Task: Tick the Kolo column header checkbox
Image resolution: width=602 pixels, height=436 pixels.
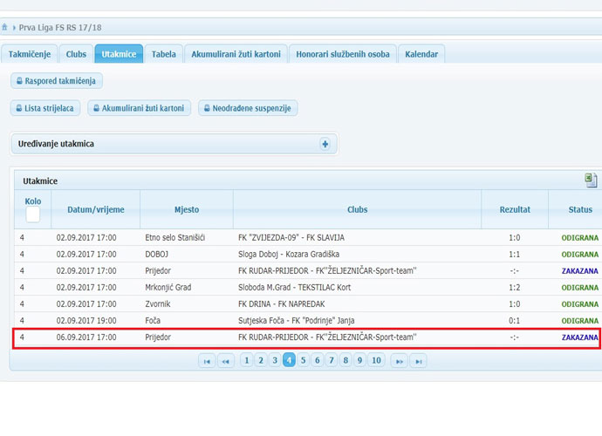Action: point(33,215)
